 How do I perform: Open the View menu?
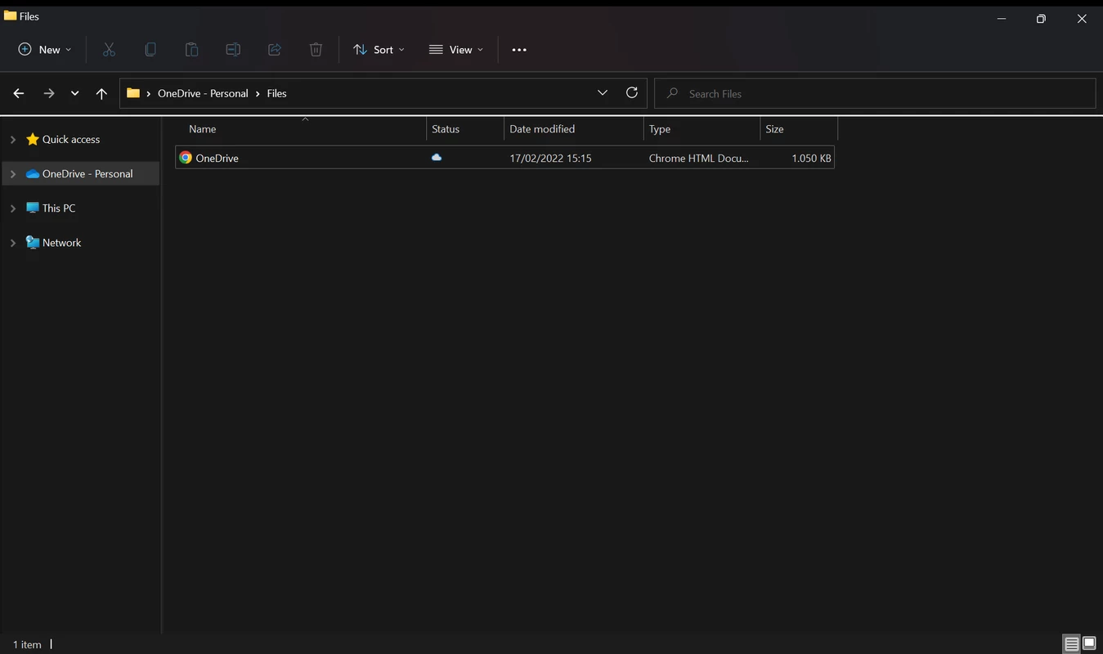click(456, 50)
